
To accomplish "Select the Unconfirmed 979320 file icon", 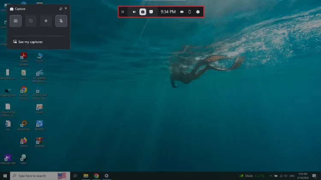I will click(8, 110).
